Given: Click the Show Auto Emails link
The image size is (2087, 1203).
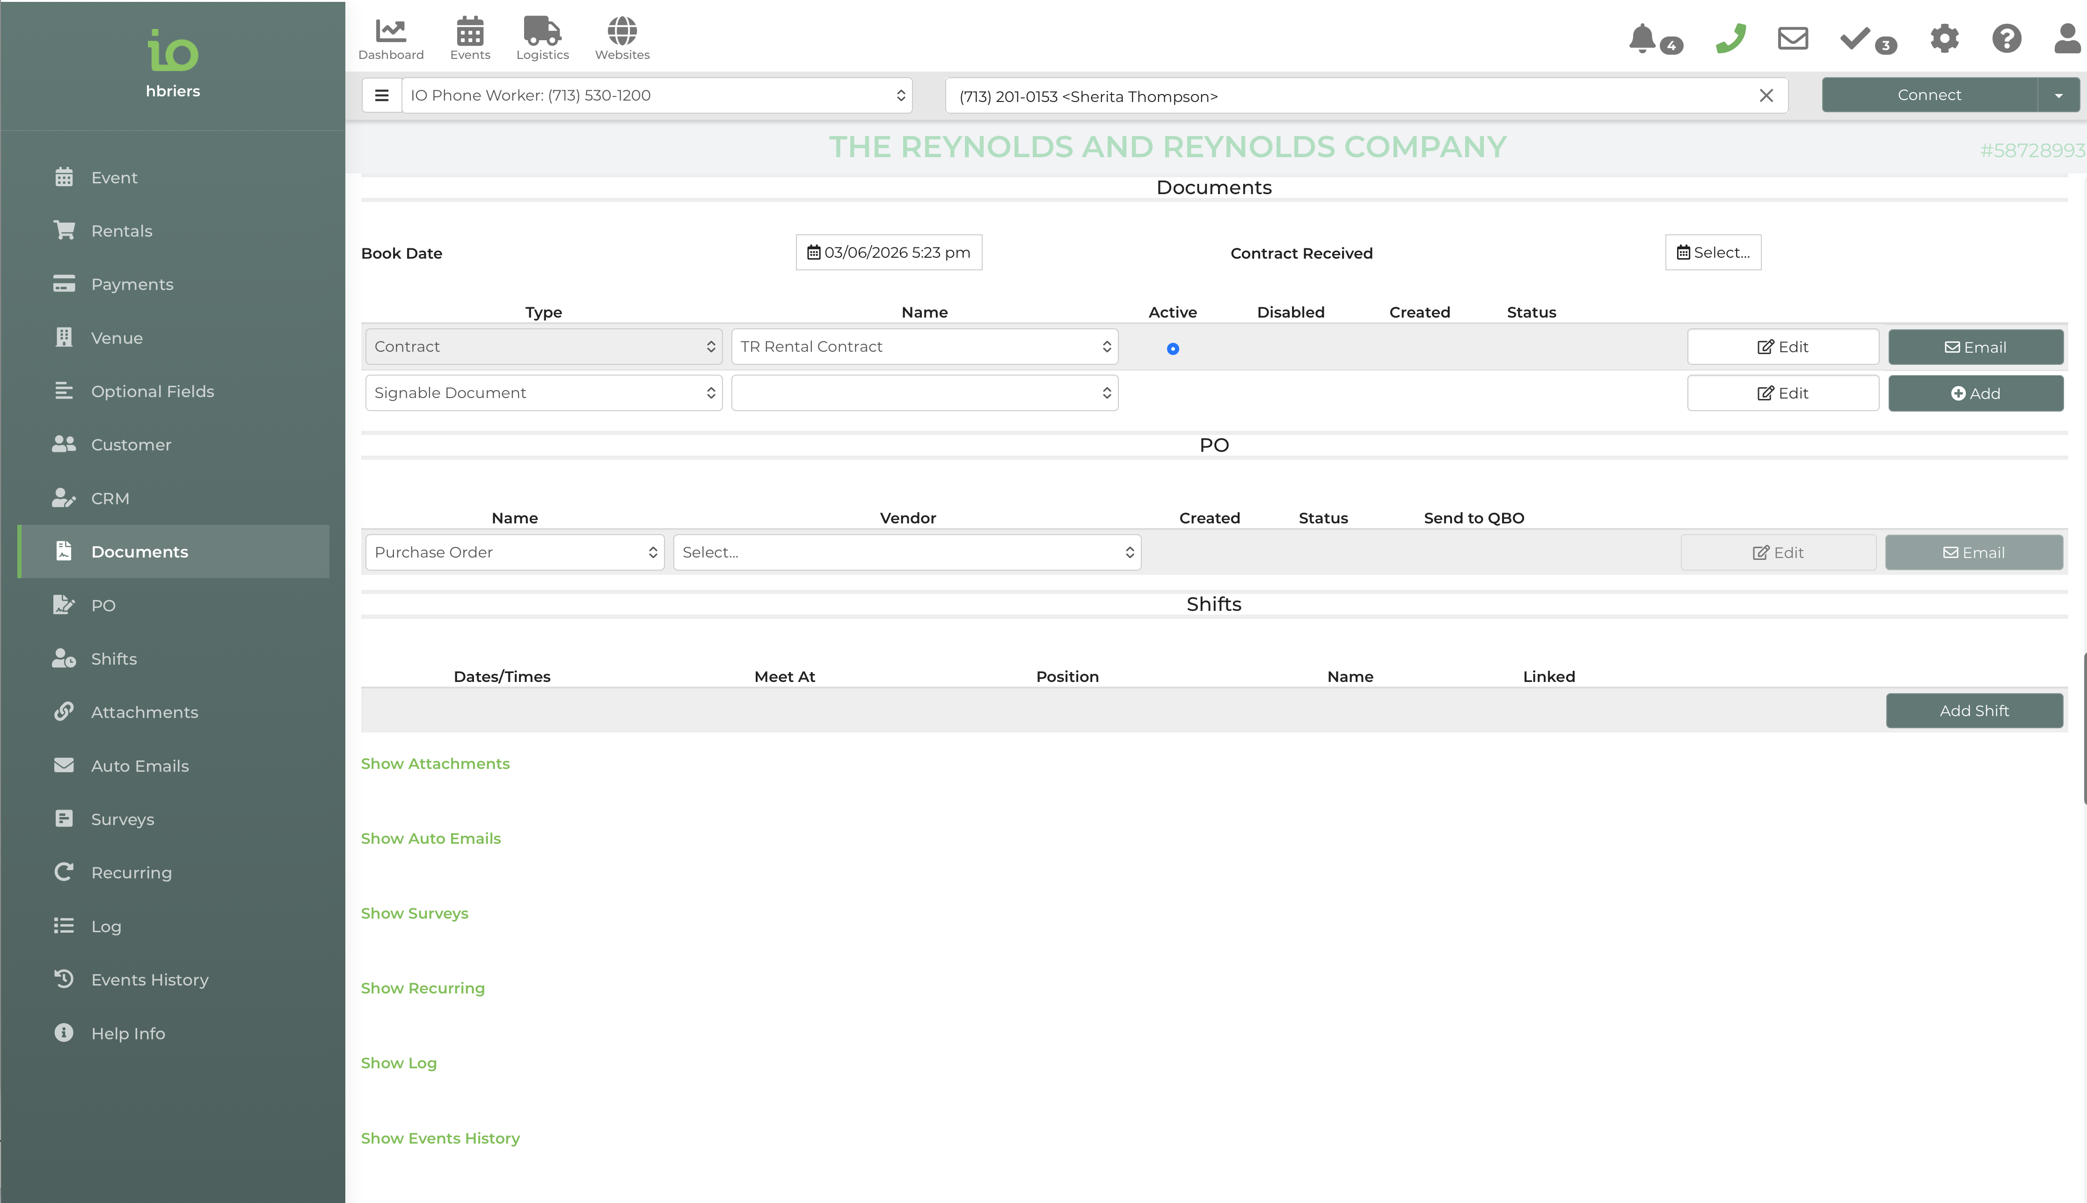Looking at the screenshot, I should (x=431, y=839).
